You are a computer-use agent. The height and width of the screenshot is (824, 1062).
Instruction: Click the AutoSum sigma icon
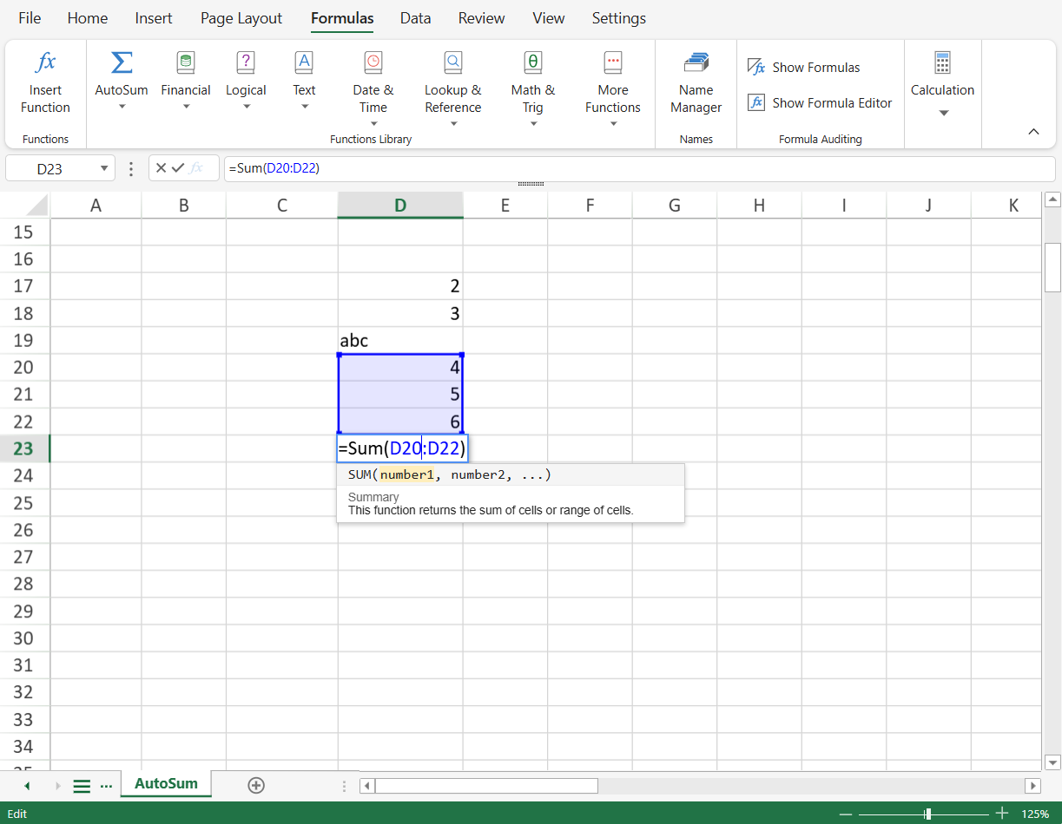click(x=122, y=62)
